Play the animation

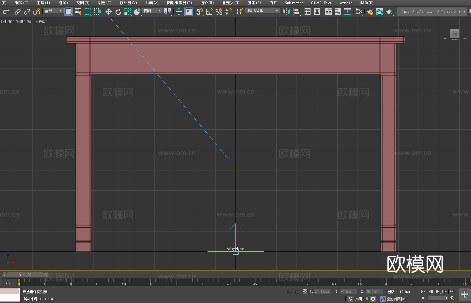pyautogui.click(x=438, y=291)
